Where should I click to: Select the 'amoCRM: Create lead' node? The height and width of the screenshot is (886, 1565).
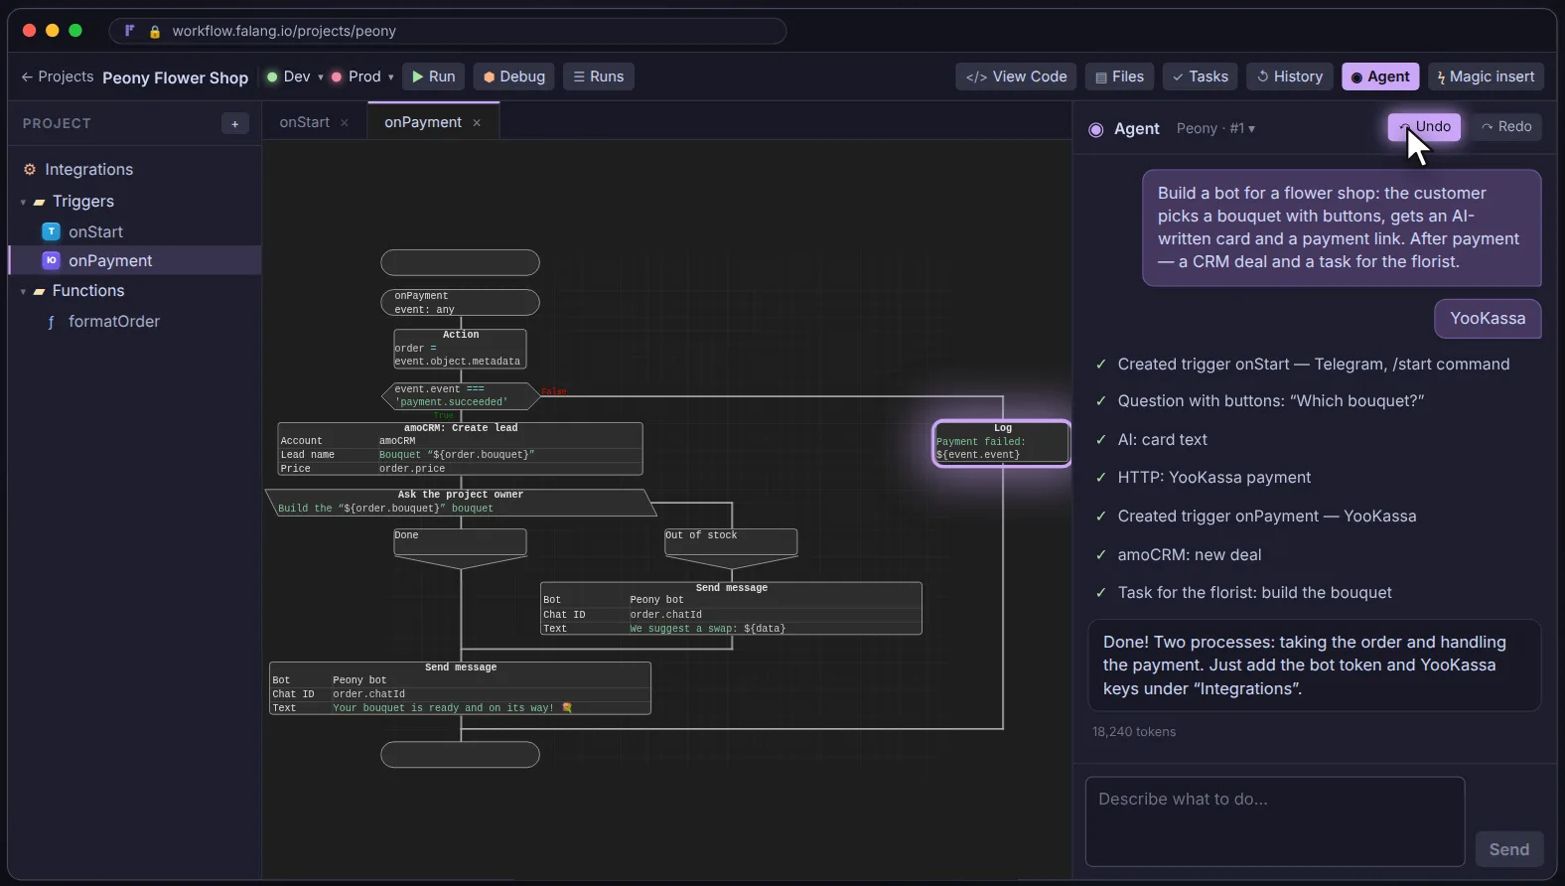(460, 449)
